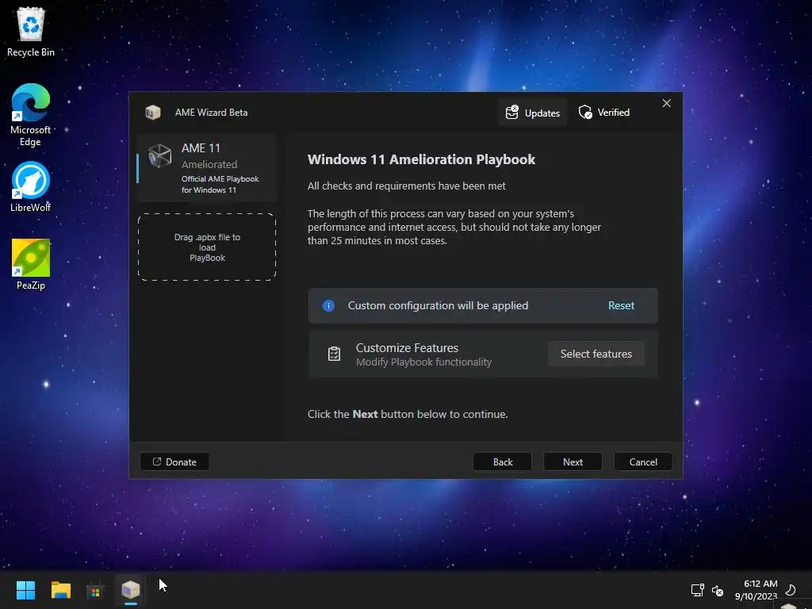Click AME Wizard taskbar icon
Viewport: 812px width, 609px height.
click(131, 590)
